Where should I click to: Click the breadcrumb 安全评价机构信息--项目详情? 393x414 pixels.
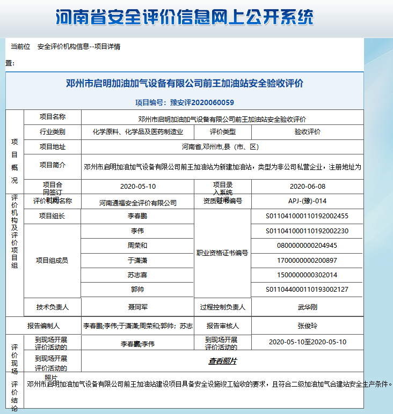tap(79, 47)
